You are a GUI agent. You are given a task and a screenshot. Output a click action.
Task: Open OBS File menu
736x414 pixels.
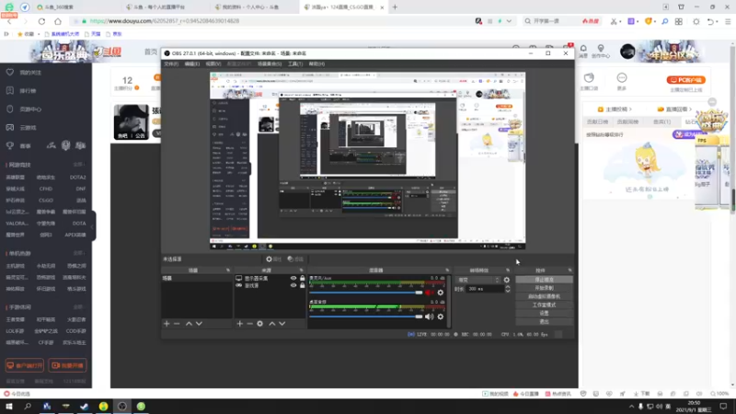(171, 63)
